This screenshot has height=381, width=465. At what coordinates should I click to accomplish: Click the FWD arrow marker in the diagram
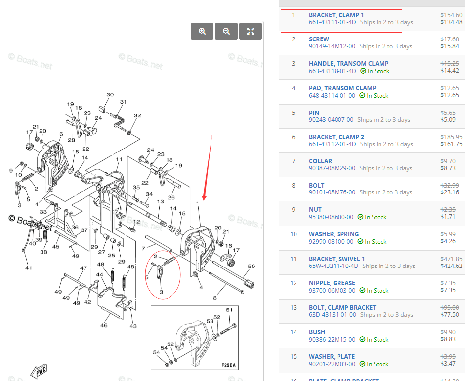pos(39,370)
